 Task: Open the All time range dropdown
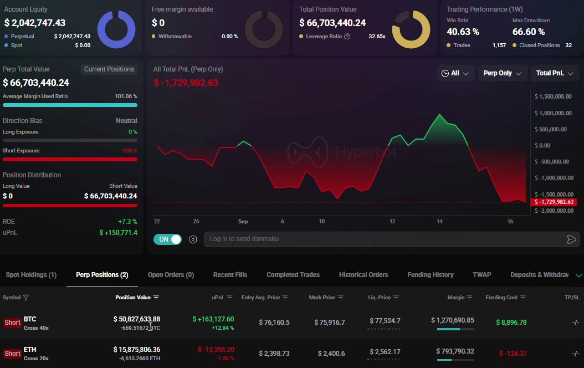455,73
